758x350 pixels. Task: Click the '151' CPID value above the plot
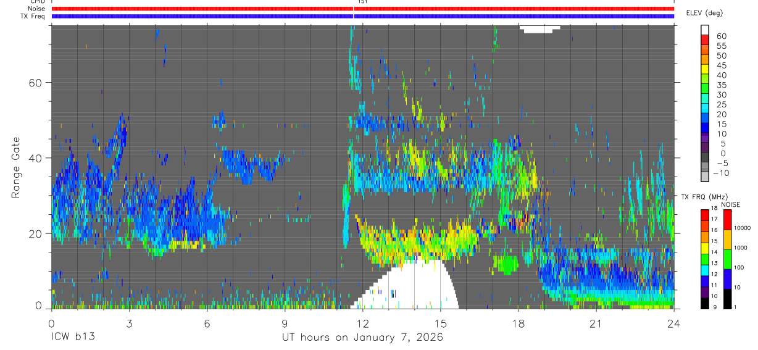(x=362, y=2)
